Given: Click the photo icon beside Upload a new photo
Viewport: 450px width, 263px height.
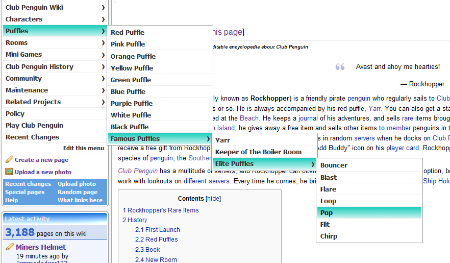Looking at the screenshot, I should click(9, 172).
